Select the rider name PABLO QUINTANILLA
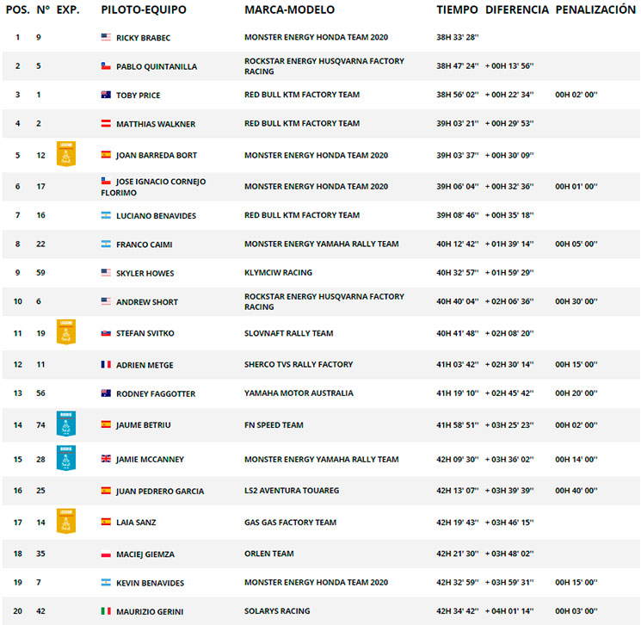Image resolution: width=641 pixels, height=625 pixels. click(157, 66)
